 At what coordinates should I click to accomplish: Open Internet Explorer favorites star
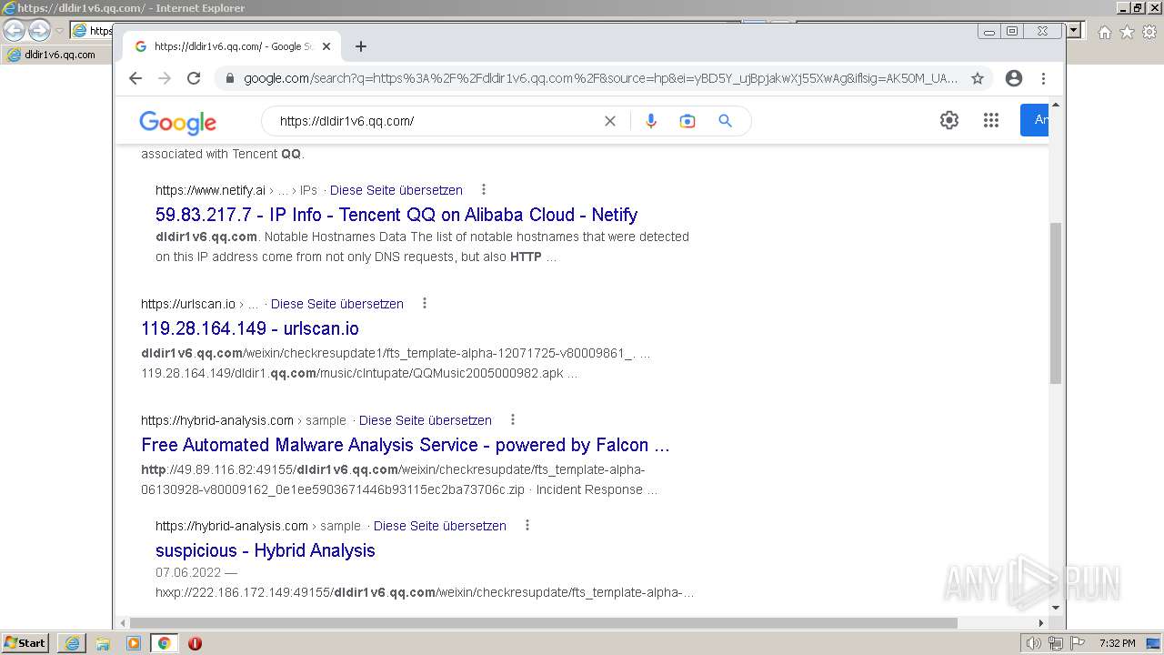tap(1127, 32)
